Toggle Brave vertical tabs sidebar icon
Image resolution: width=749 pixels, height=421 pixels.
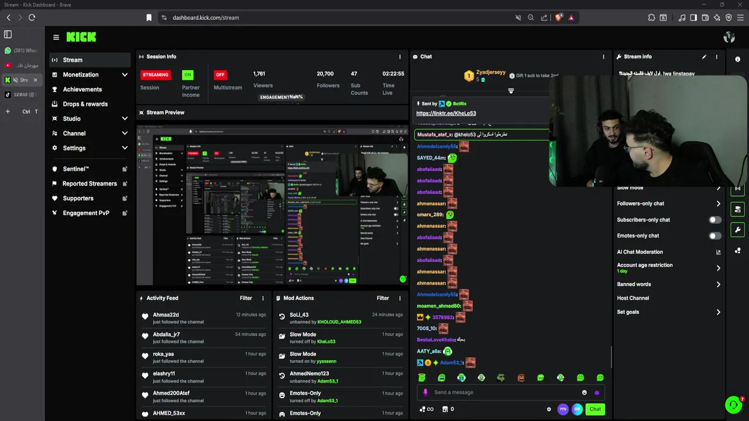click(8, 34)
